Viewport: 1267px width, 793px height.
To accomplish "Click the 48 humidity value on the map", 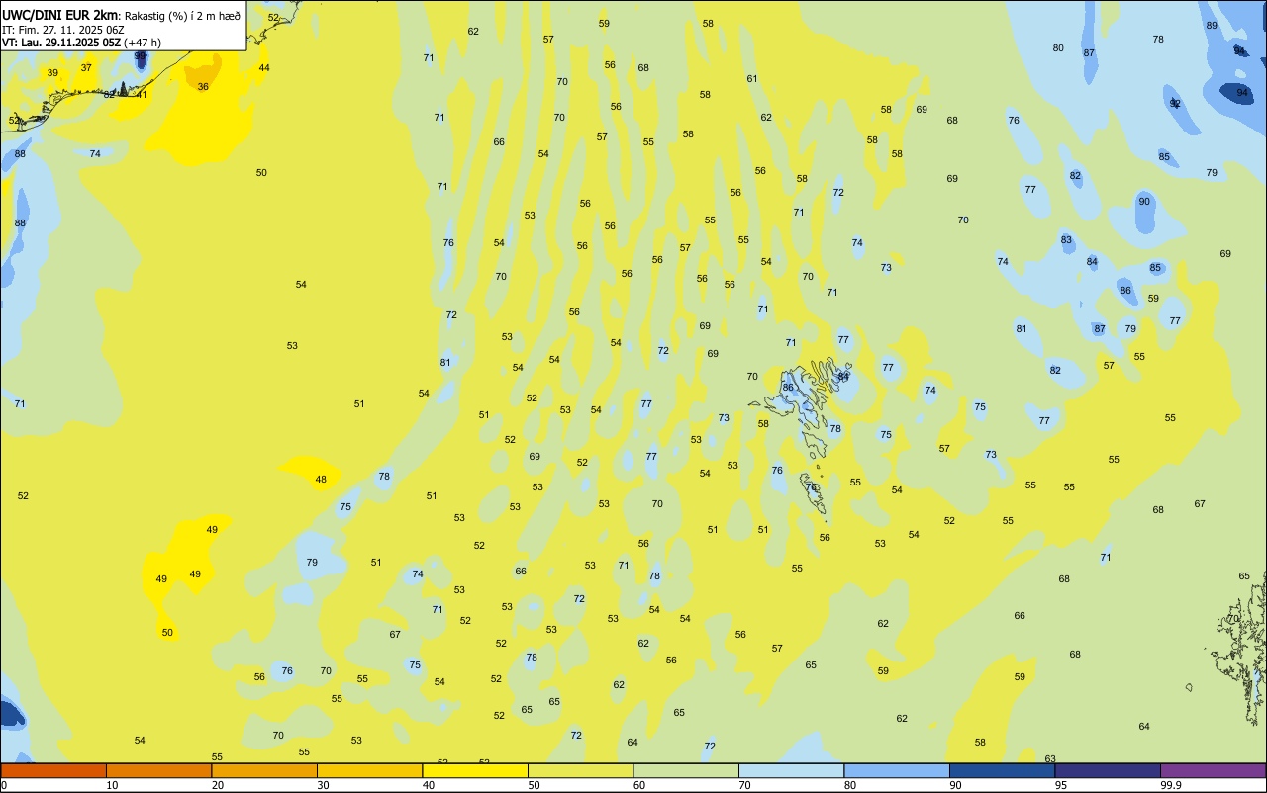I will click(x=321, y=480).
